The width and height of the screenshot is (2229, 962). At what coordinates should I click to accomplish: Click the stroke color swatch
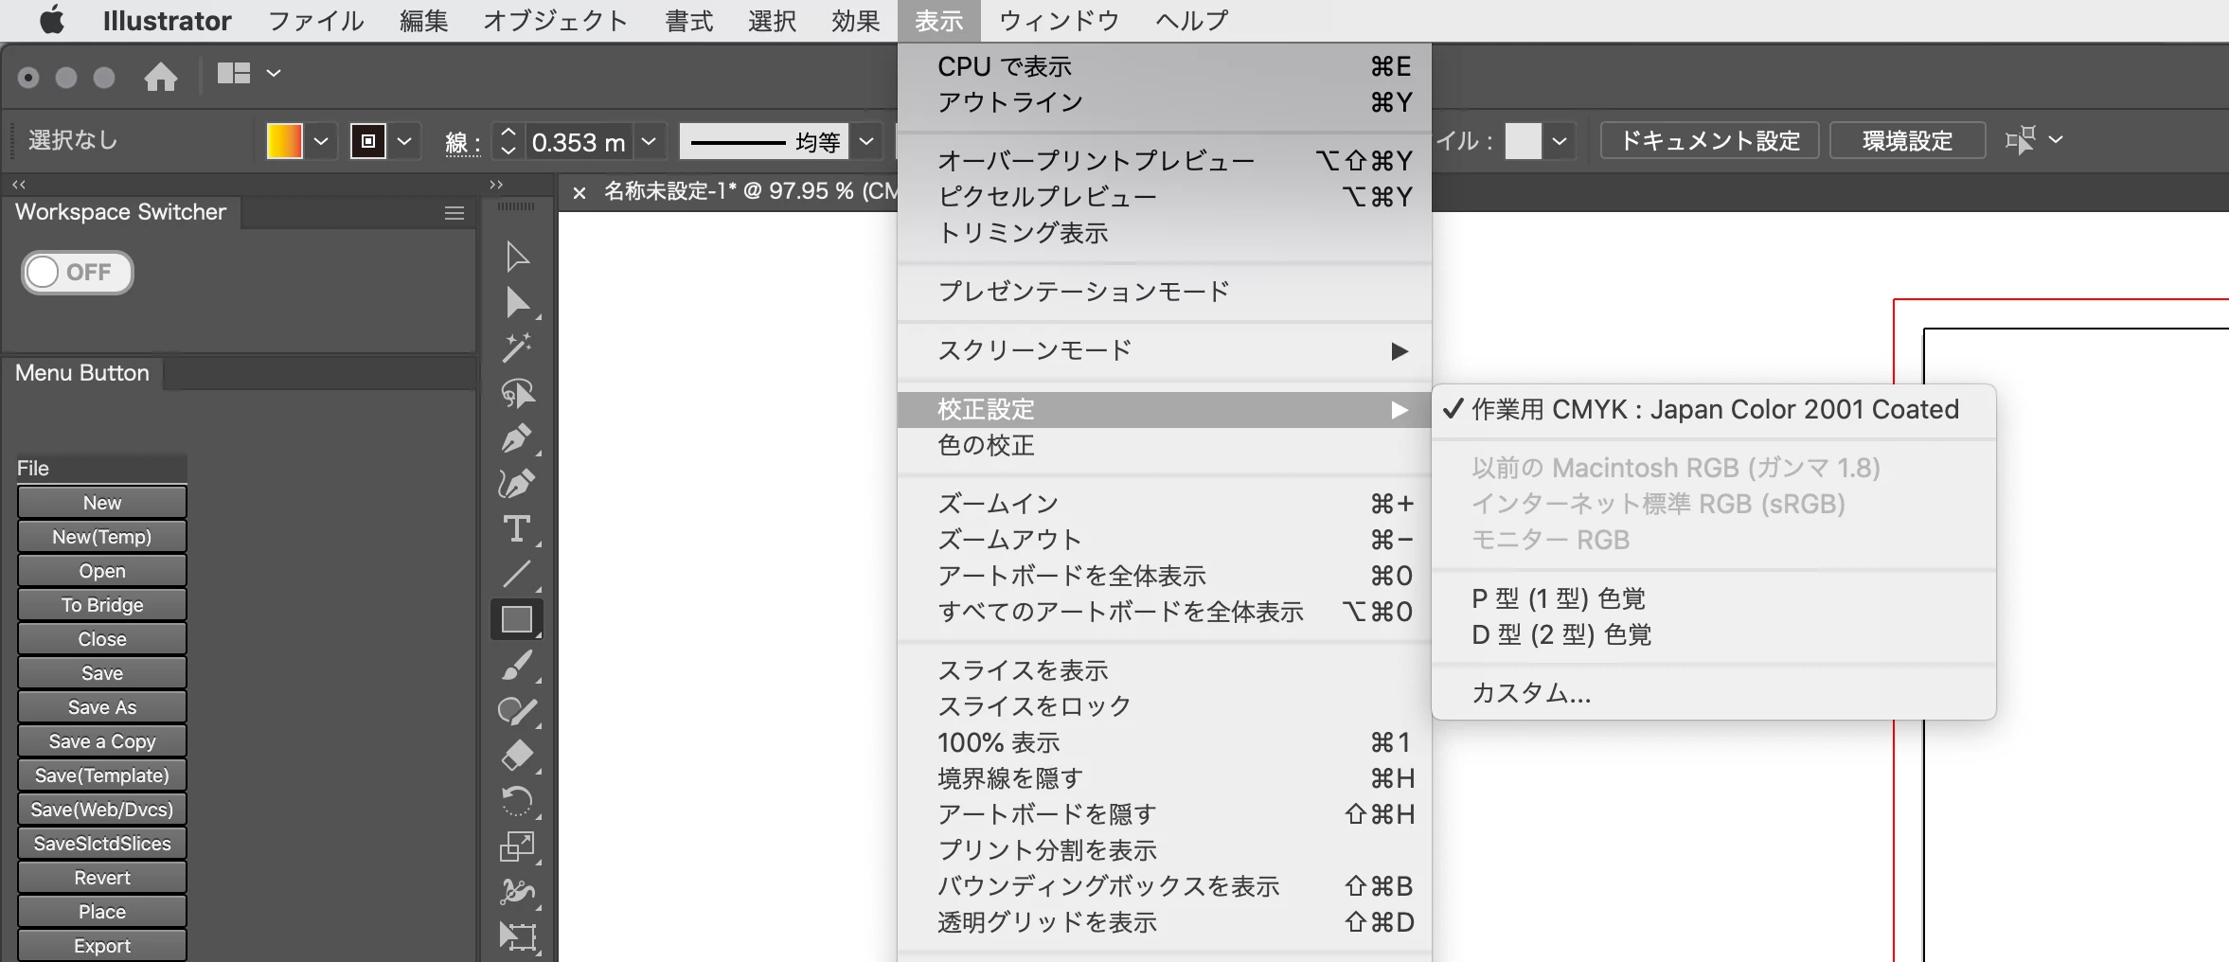(367, 141)
